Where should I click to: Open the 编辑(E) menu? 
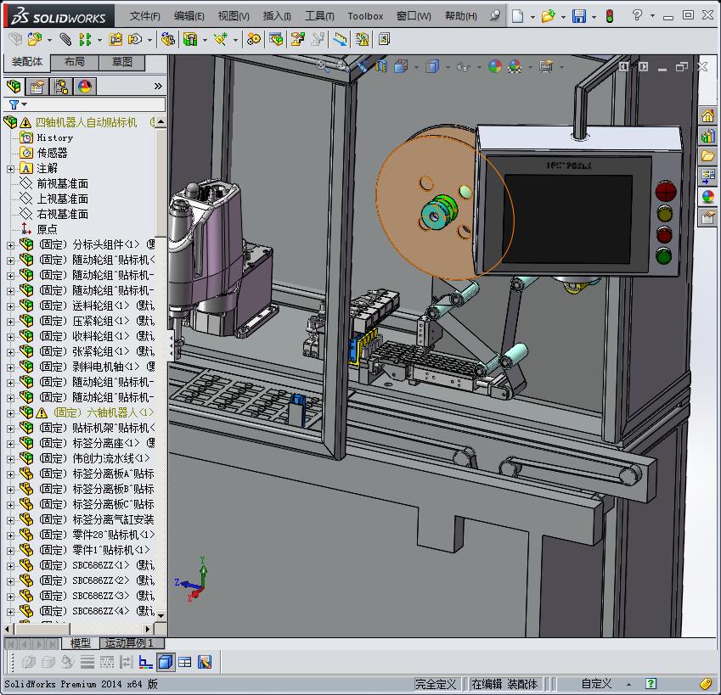click(x=189, y=16)
